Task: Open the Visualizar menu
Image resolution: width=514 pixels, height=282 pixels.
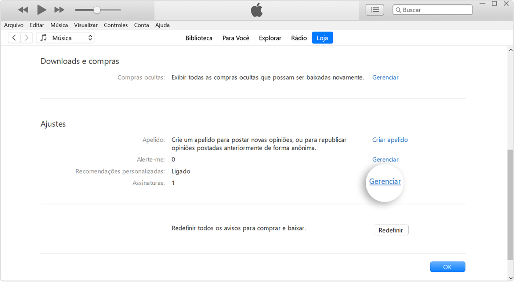Action: click(x=86, y=25)
